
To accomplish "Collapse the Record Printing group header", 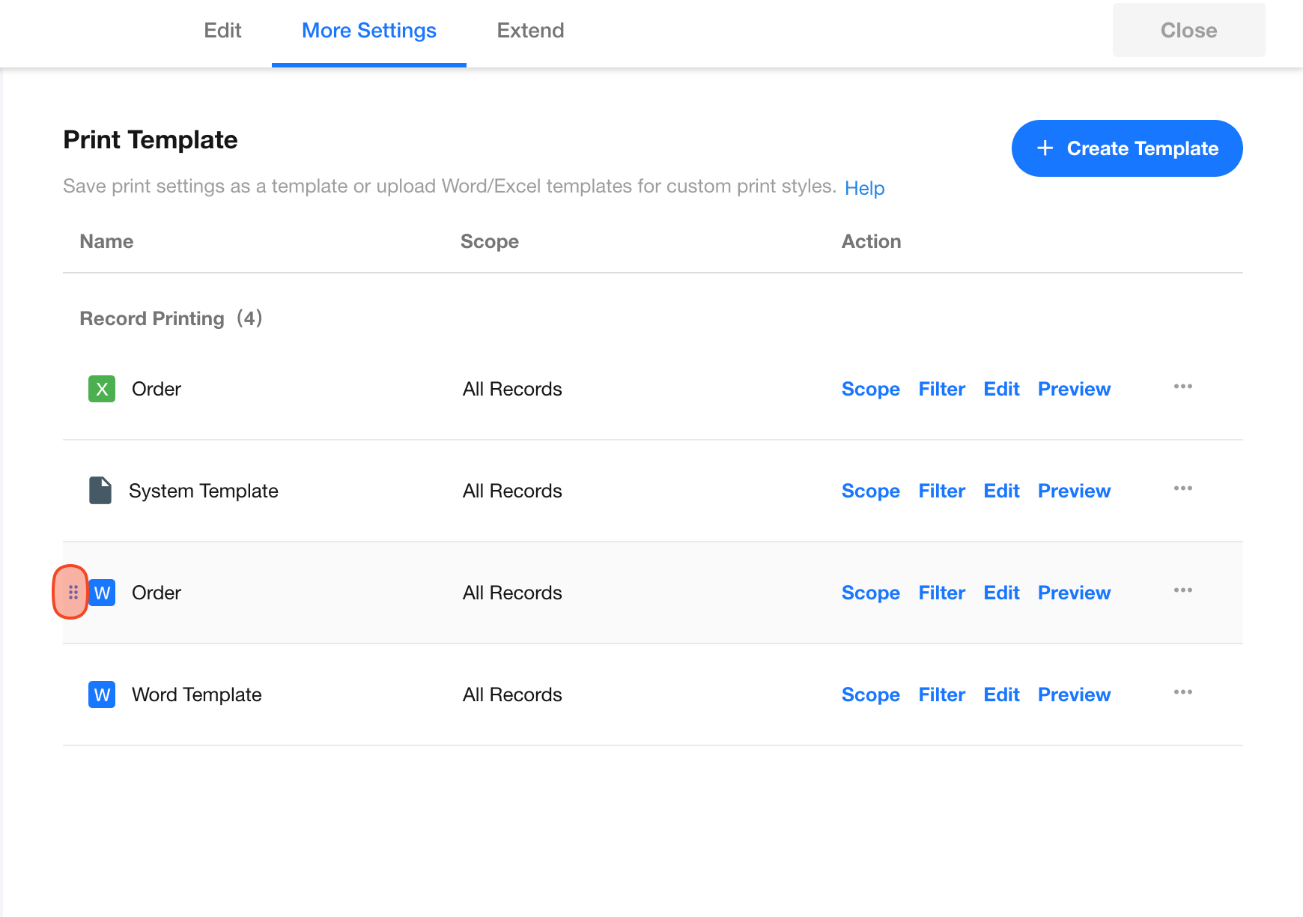I will [x=171, y=318].
